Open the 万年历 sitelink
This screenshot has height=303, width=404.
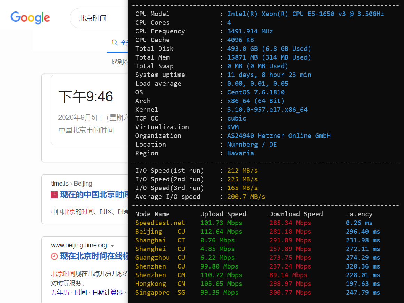[60, 292]
